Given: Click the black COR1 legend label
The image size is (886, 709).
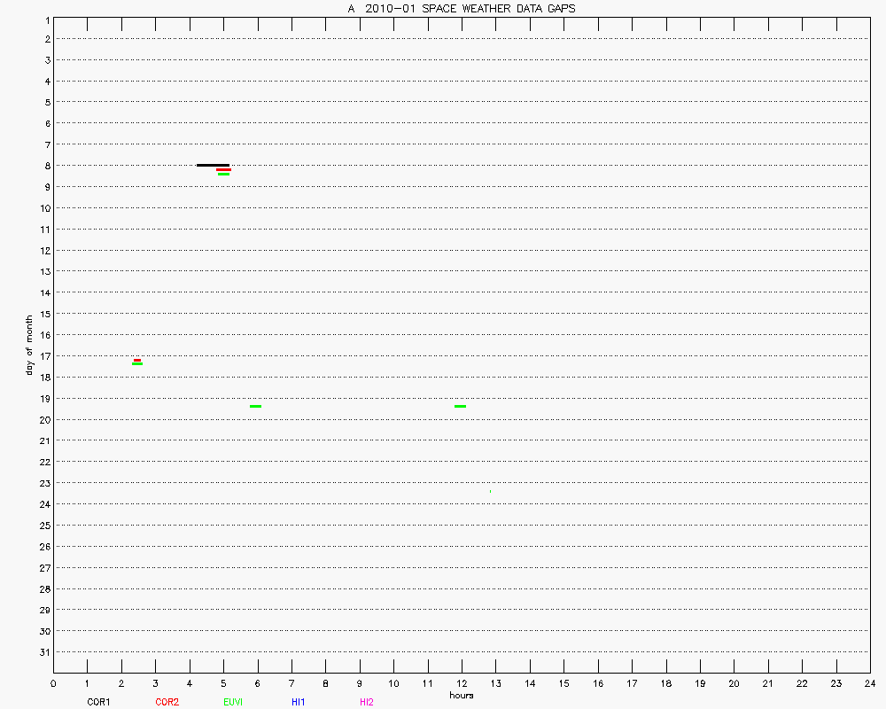Looking at the screenshot, I should (98, 702).
